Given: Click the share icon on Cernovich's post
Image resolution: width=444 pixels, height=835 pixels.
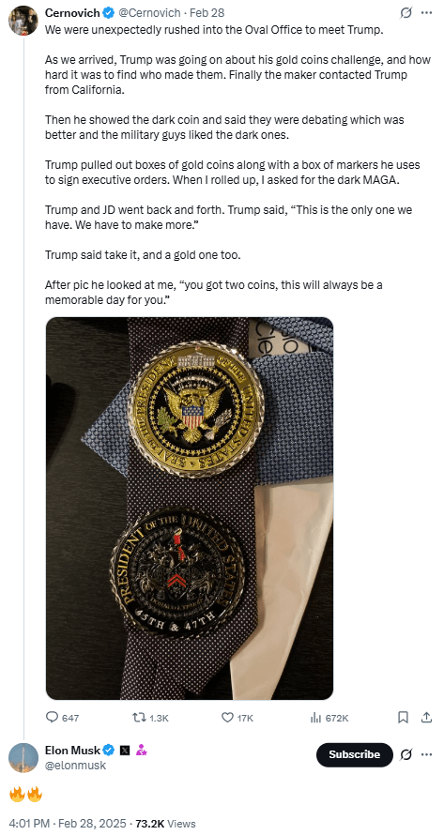Looking at the screenshot, I should click(426, 718).
